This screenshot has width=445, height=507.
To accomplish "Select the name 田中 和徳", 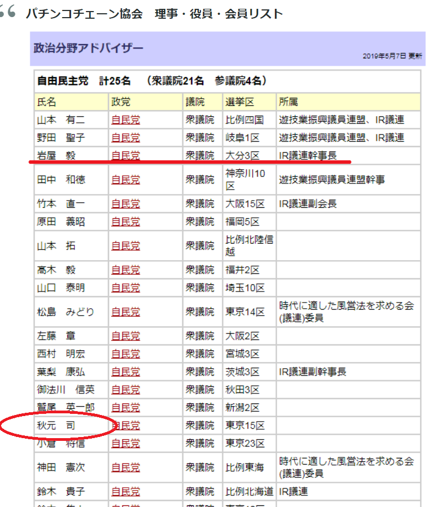I will pyautogui.click(x=61, y=180).
